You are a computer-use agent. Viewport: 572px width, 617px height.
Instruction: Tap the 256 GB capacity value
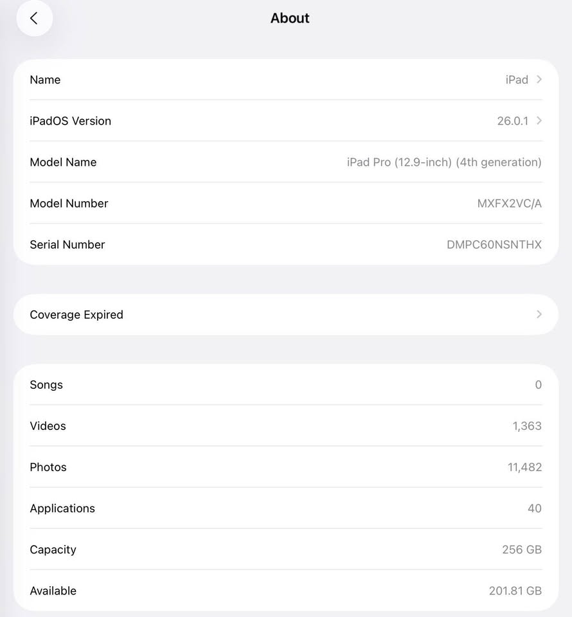point(521,550)
